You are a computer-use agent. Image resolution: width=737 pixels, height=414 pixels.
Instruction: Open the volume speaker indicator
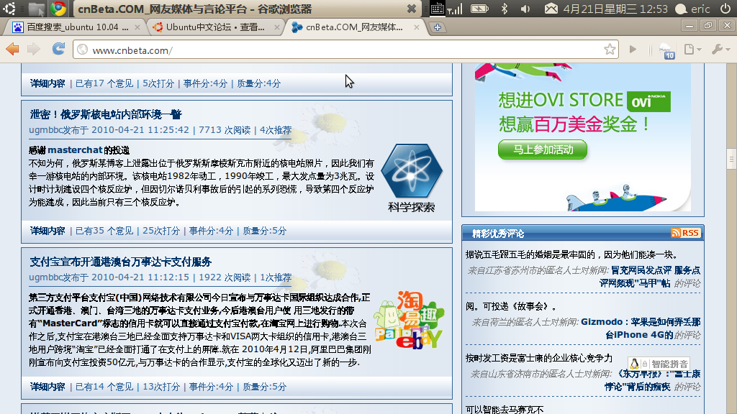(x=525, y=9)
